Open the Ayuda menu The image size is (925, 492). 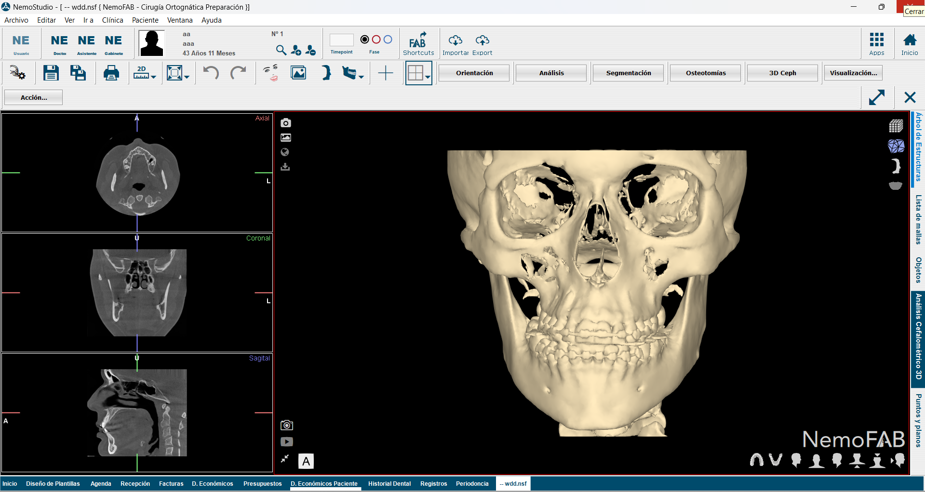[x=212, y=20]
